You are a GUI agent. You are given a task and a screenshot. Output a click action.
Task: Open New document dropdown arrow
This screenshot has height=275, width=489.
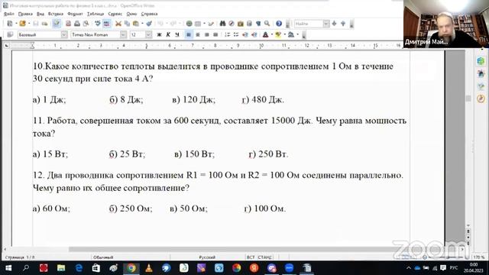(16, 24)
